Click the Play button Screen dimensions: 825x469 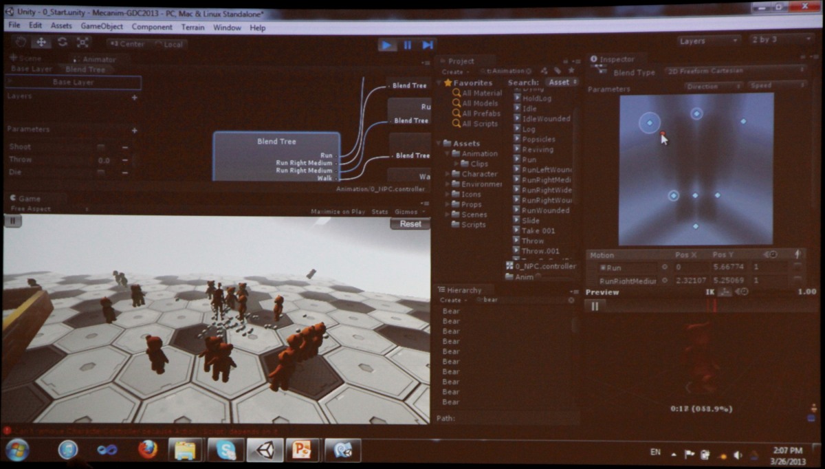pyautogui.click(x=387, y=45)
